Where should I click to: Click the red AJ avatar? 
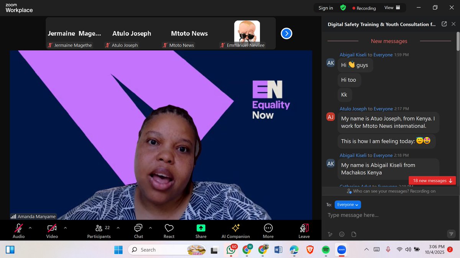[x=330, y=117]
